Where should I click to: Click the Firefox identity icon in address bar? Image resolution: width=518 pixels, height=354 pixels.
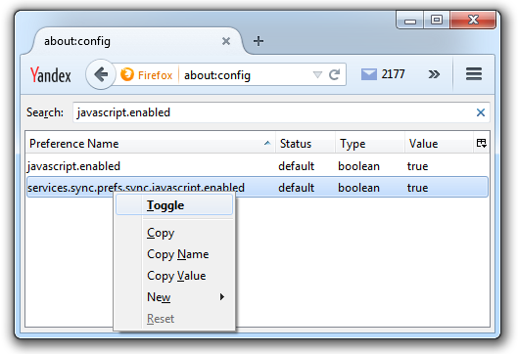tap(127, 74)
